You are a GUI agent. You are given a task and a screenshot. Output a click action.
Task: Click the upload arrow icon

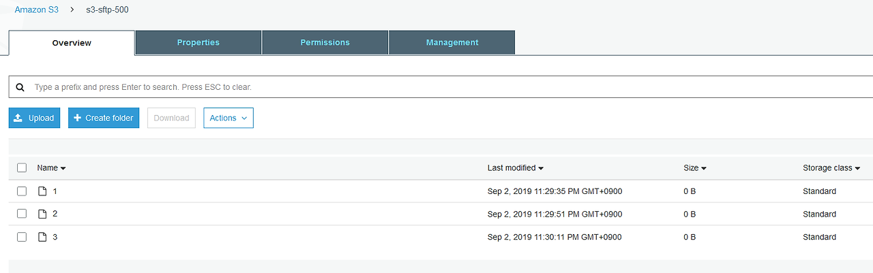[18, 118]
